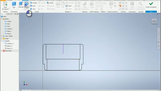Viewport: 161px width, 91px height.
Task: Select the Part2 root node
Action: tap(4, 16)
